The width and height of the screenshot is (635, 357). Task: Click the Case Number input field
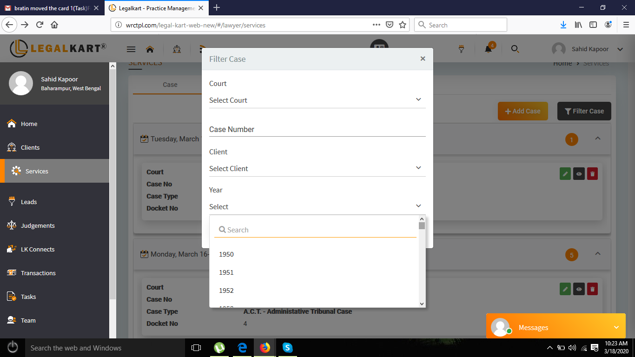click(317, 130)
